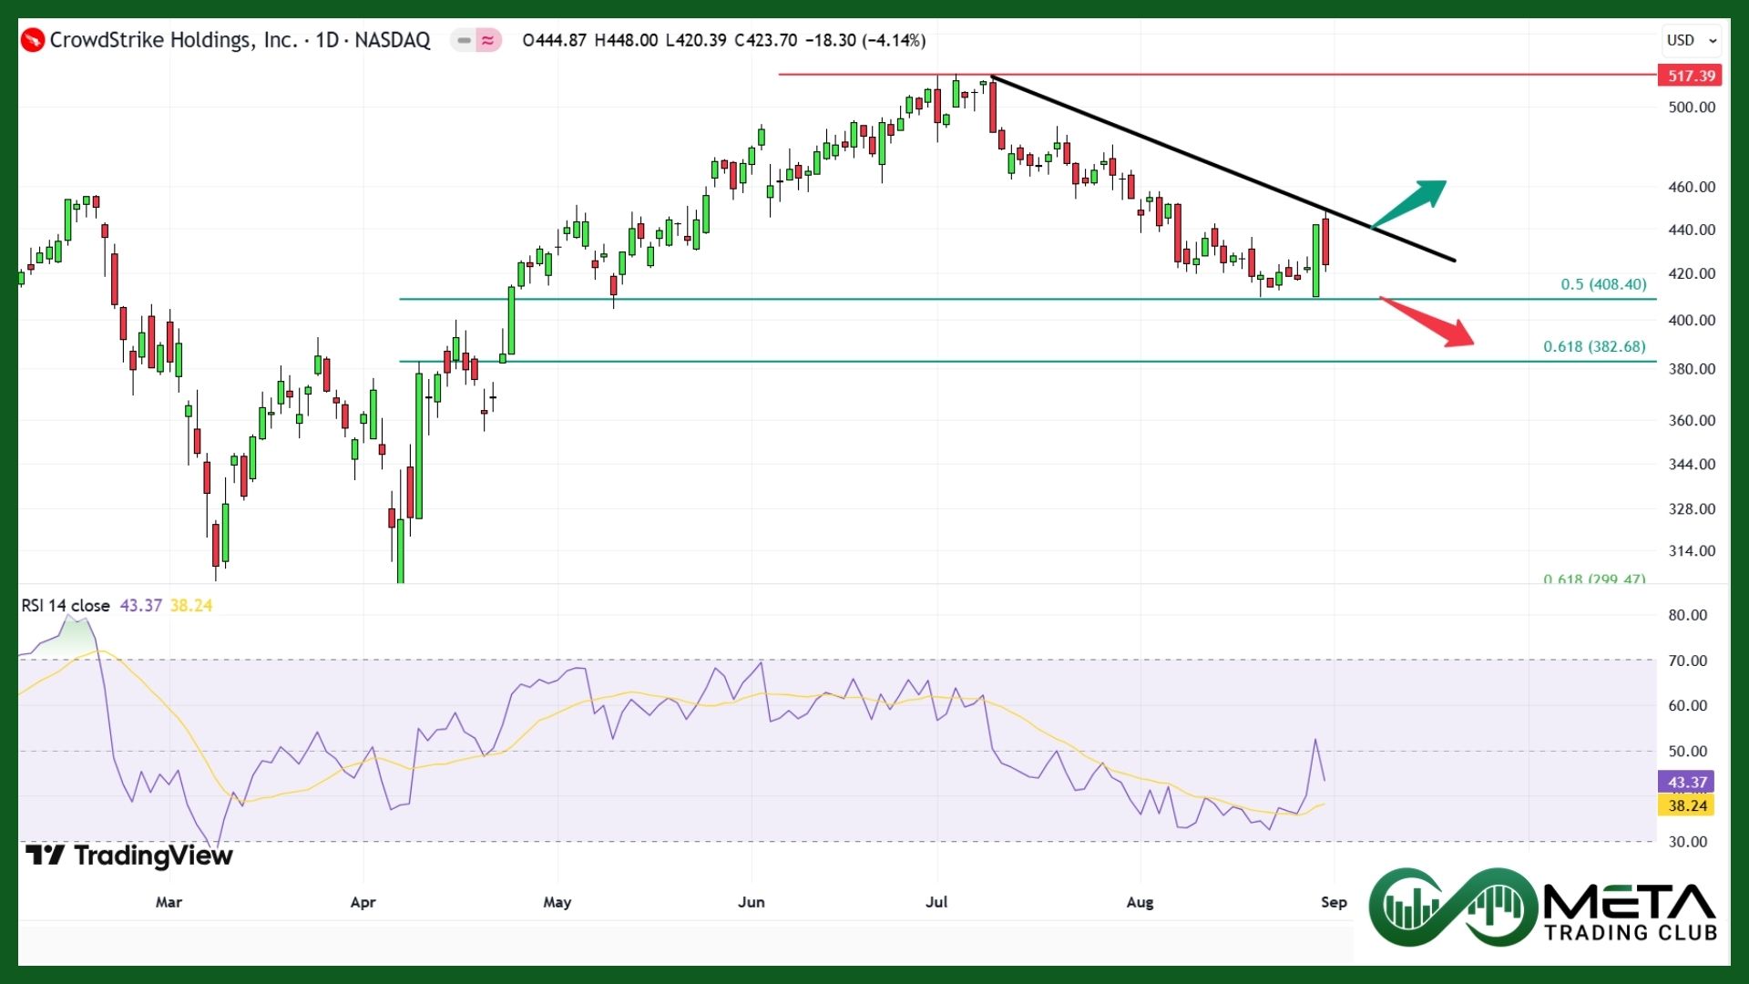Click the purple 43.37 RSI value tag

tap(1686, 782)
